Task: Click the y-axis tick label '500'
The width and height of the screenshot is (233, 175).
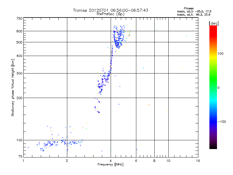Action: tap(19, 42)
